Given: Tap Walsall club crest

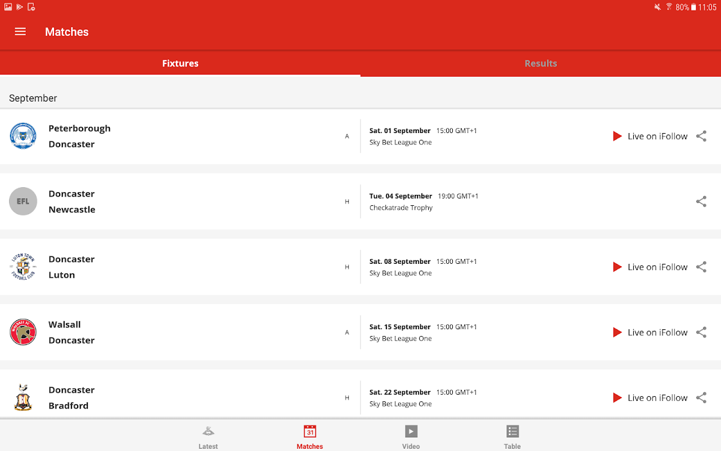Looking at the screenshot, I should point(23,332).
